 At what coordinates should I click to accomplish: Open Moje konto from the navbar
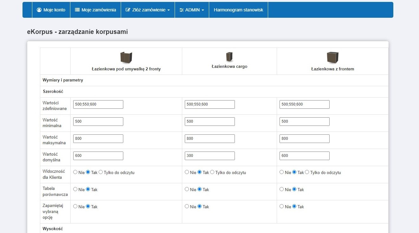click(51, 10)
